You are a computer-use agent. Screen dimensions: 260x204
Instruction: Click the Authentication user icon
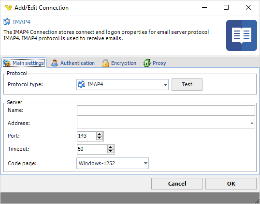(x=55, y=63)
